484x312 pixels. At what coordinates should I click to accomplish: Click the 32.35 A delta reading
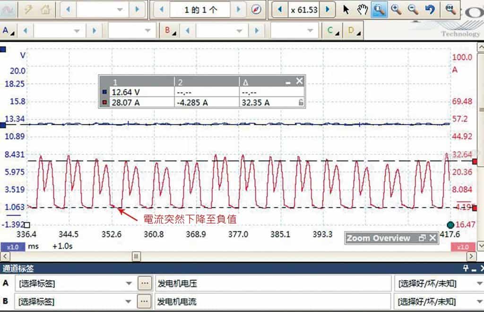256,102
